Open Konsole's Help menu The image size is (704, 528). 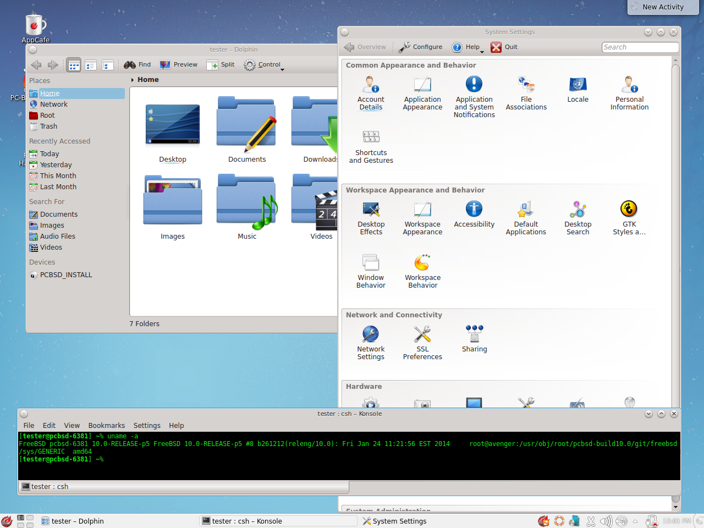(x=177, y=426)
